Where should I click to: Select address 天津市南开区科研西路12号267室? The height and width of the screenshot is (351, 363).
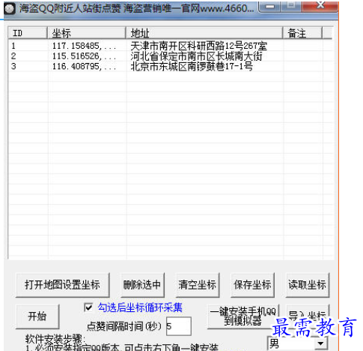tap(198, 46)
